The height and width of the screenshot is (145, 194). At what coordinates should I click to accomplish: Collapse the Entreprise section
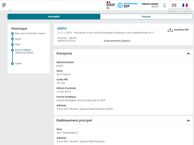[188, 54]
